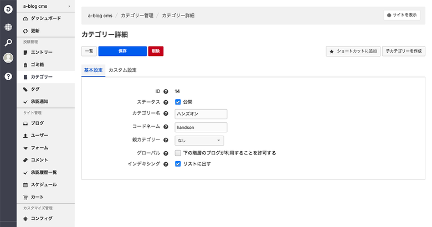The height and width of the screenshot is (227, 432).
Task: Click 子カテゴリーを作成 button
Action: (x=404, y=51)
